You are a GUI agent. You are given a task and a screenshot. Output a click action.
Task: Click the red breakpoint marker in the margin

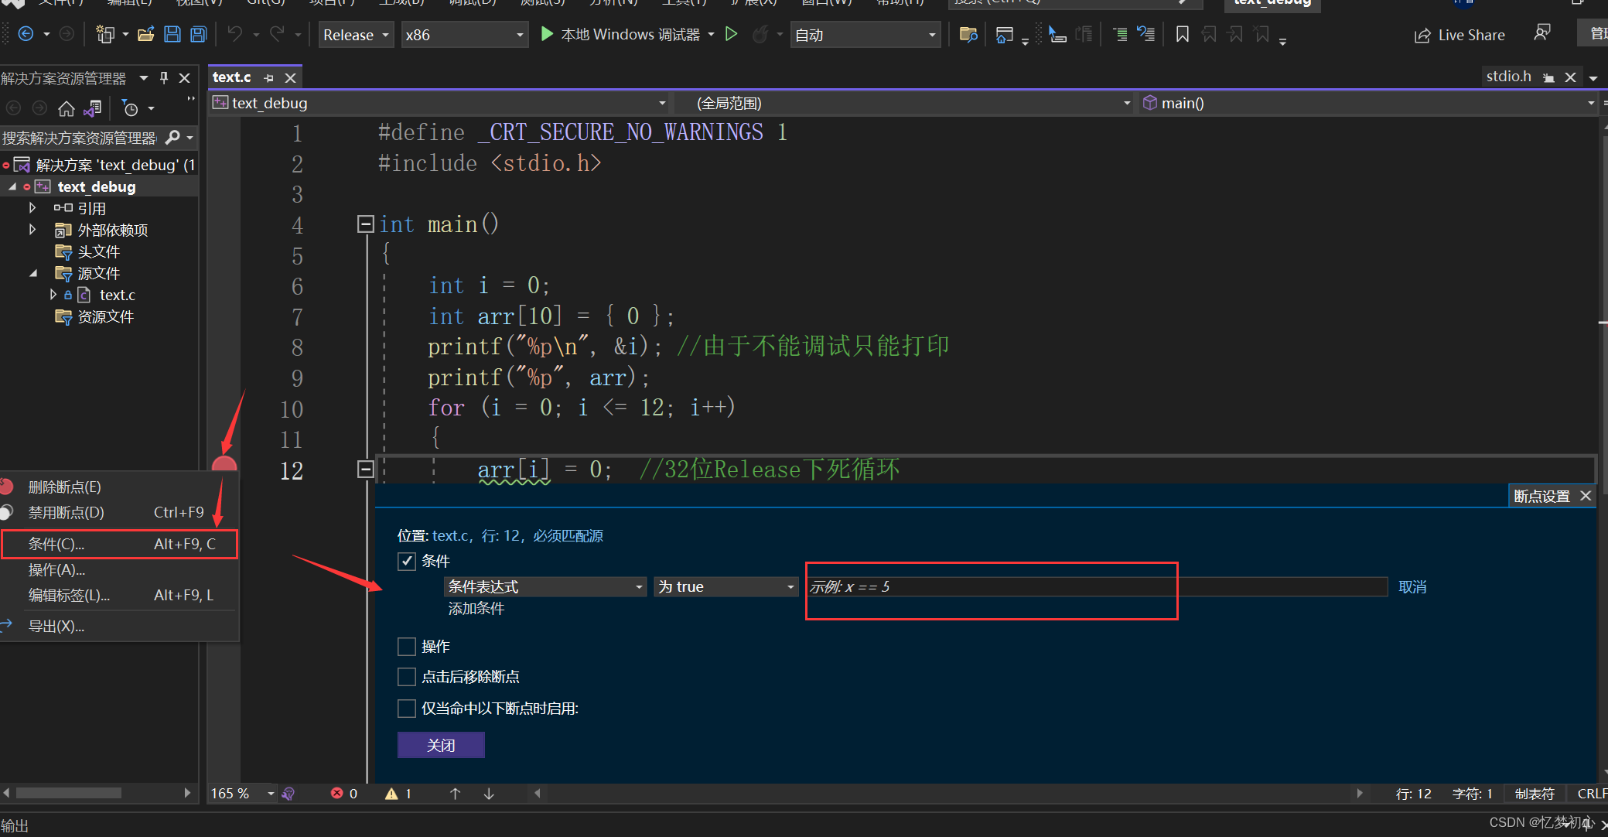tap(224, 465)
